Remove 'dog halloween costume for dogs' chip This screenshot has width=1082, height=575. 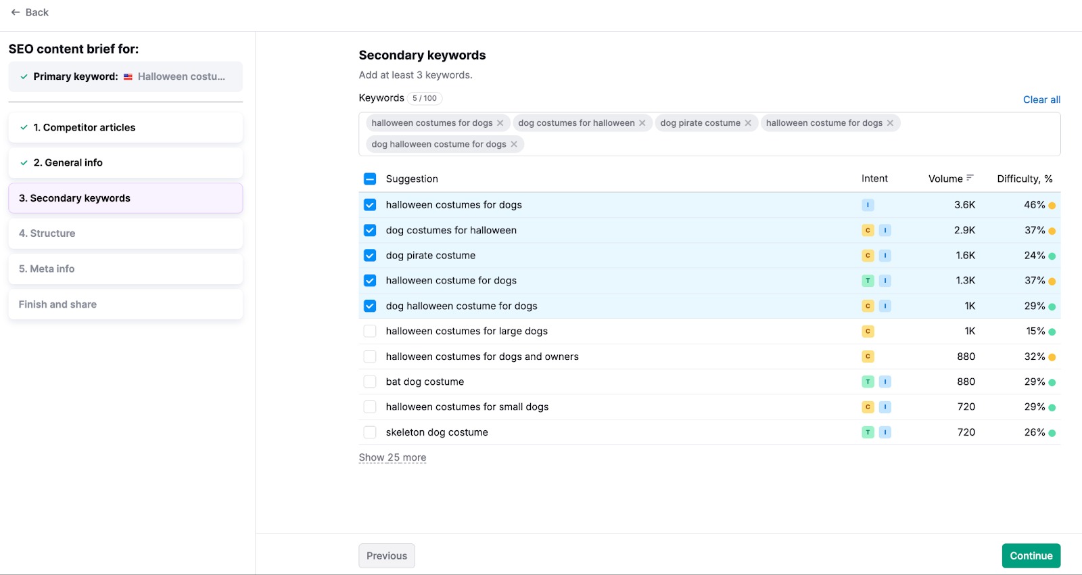tap(514, 144)
